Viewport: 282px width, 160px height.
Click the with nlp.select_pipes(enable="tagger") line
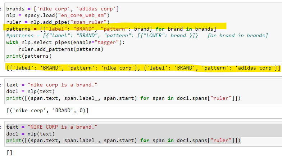[65, 43]
